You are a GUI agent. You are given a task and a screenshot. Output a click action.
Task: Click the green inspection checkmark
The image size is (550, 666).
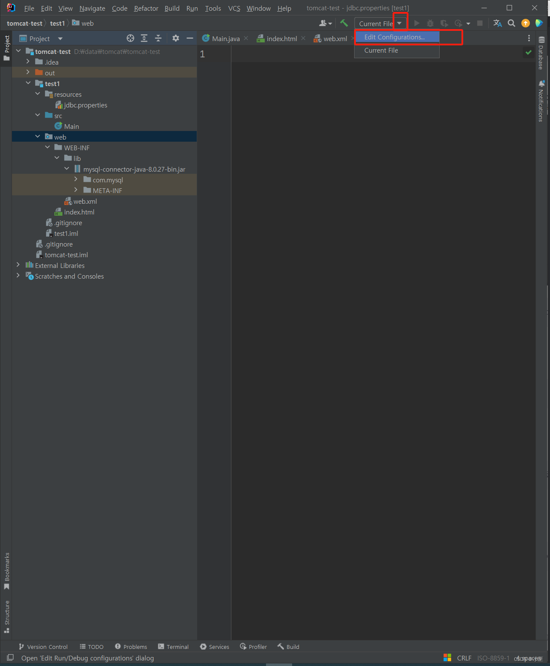pos(529,52)
